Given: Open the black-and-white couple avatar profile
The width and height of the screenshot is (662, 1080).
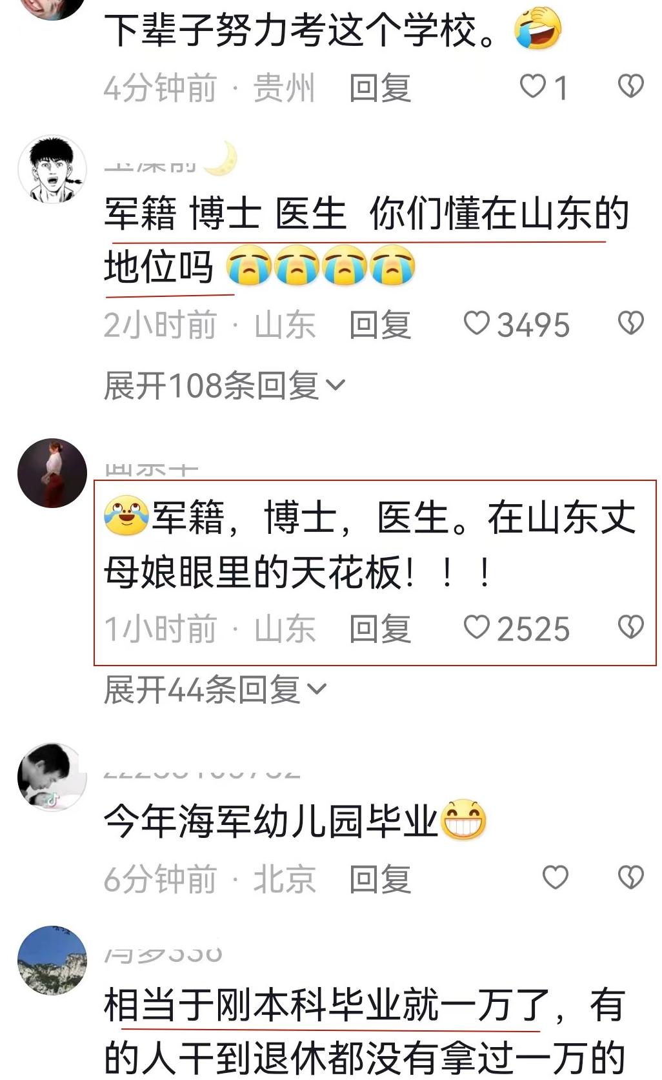Looking at the screenshot, I should point(52,777).
